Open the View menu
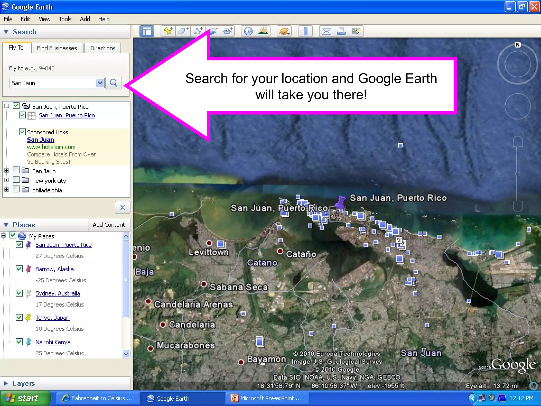 click(44, 19)
